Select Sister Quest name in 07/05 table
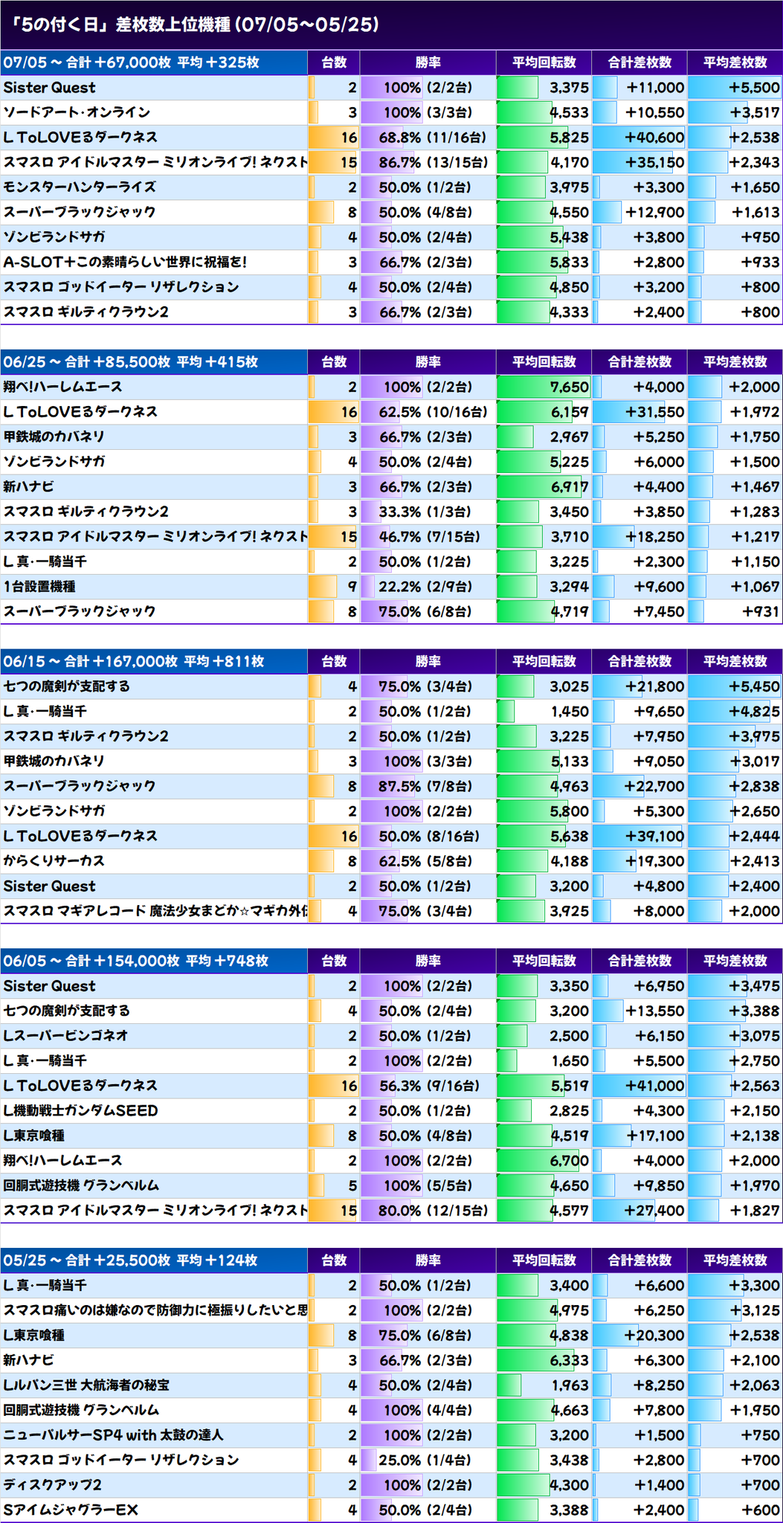783x1523 pixels. coord(49,88)
